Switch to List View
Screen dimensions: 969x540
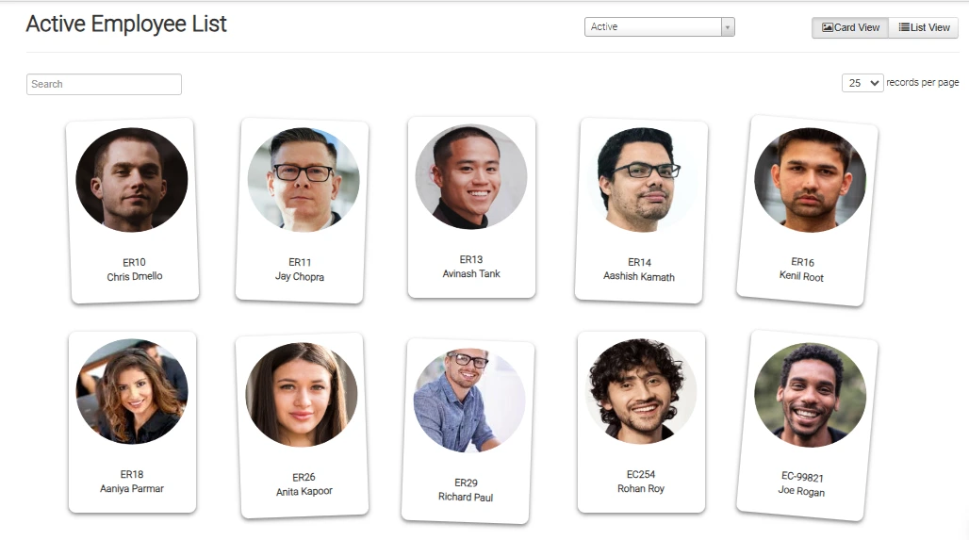924,27
